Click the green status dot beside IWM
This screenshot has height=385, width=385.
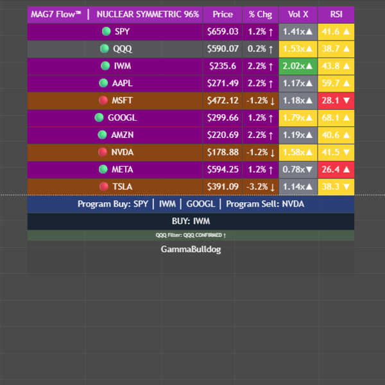click(105, 66)
